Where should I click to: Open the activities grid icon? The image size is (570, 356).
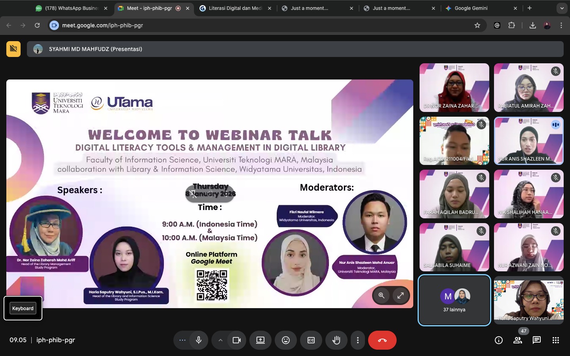[x=556, y=340]
